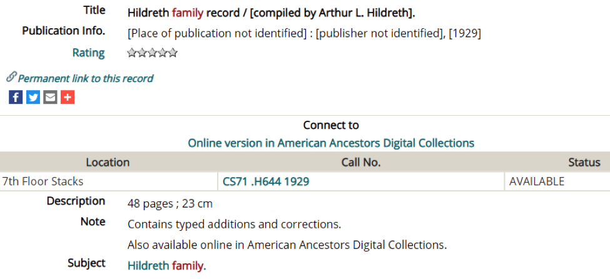Image resolution: width=610 pixels, height=279 pixels.
Task: Set rating to three stars
Action: [152, 53]
